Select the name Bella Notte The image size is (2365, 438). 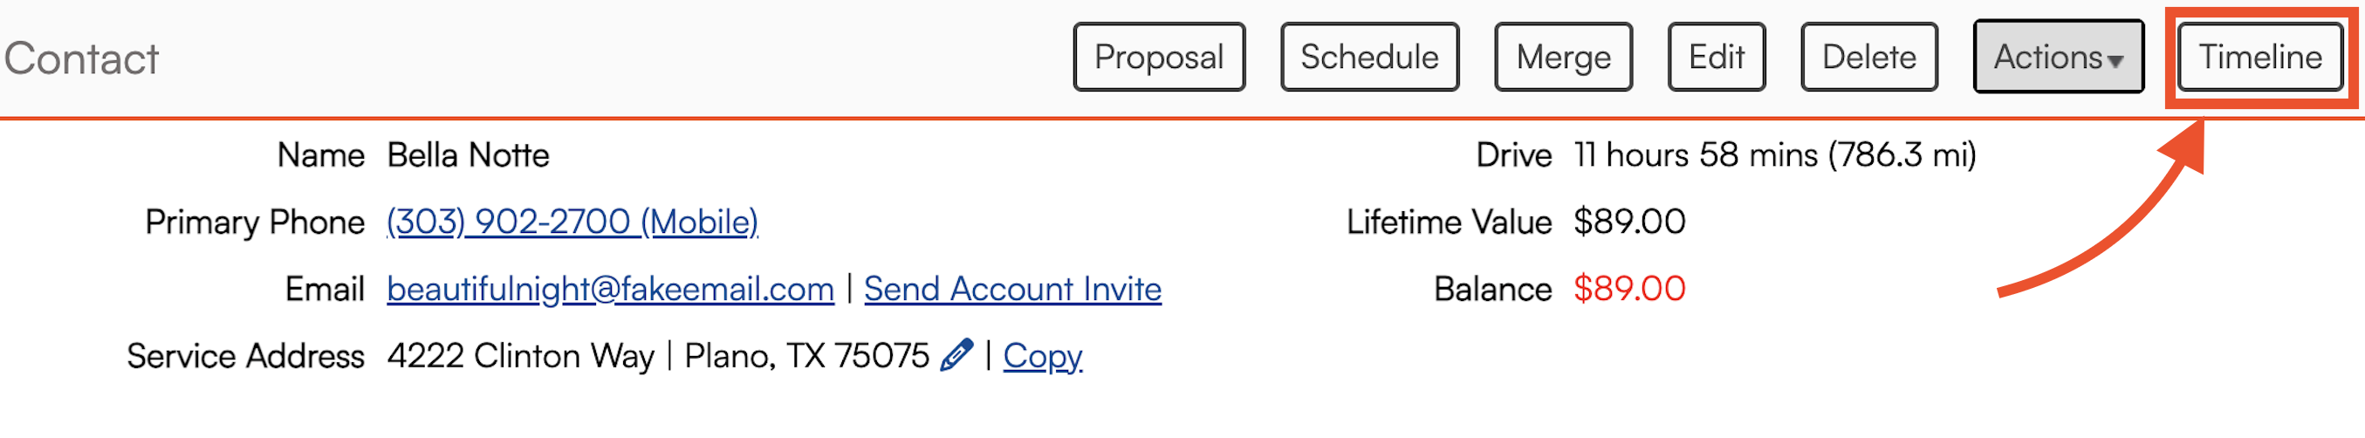tap(469, 155)
